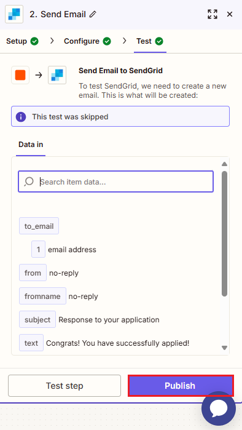Viewport: 242px width, 430px height.
Task: Select the to_email field label
Action: [x=39, y=226]
